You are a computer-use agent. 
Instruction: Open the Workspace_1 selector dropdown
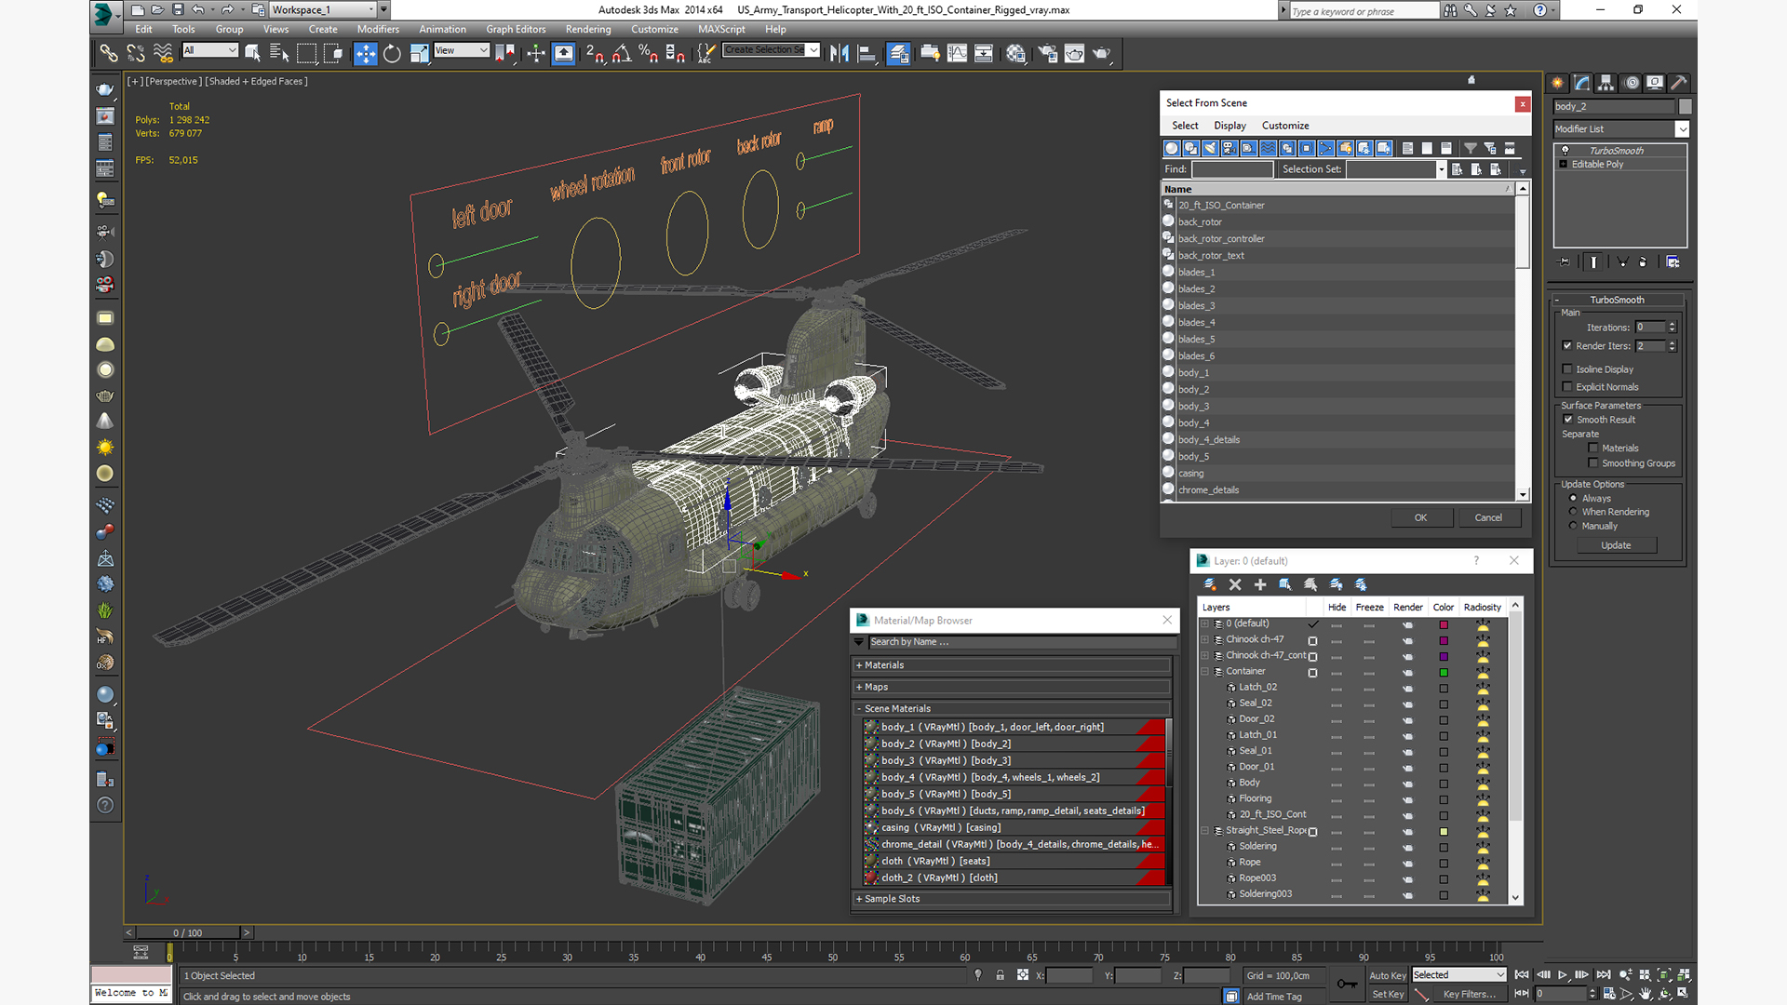[x=323, y=9]
